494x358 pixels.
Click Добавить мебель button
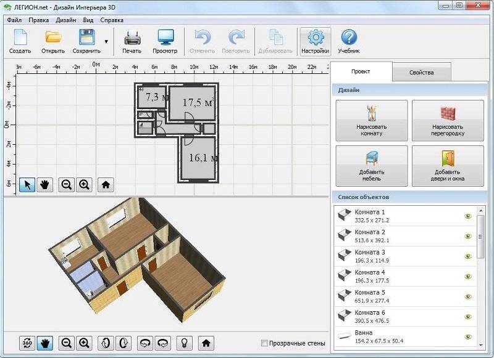tap(372, 166)
